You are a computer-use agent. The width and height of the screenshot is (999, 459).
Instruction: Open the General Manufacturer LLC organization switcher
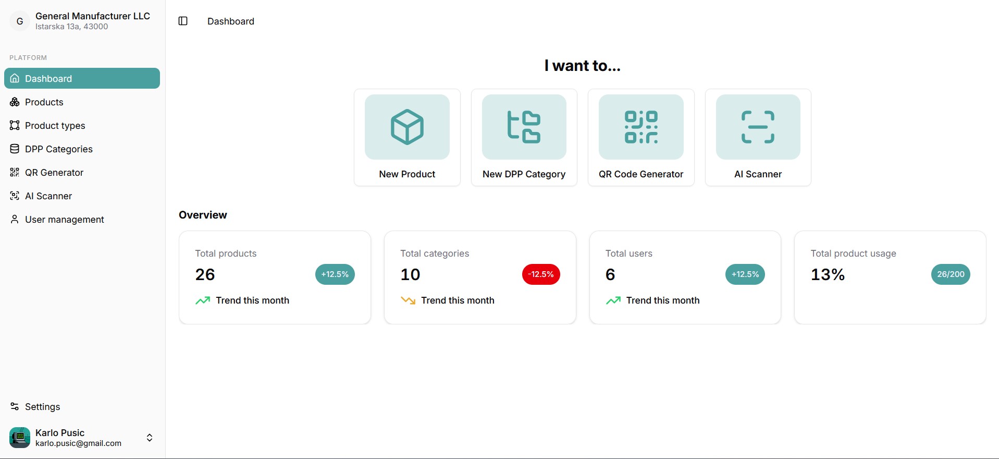[x=82, y=21]
